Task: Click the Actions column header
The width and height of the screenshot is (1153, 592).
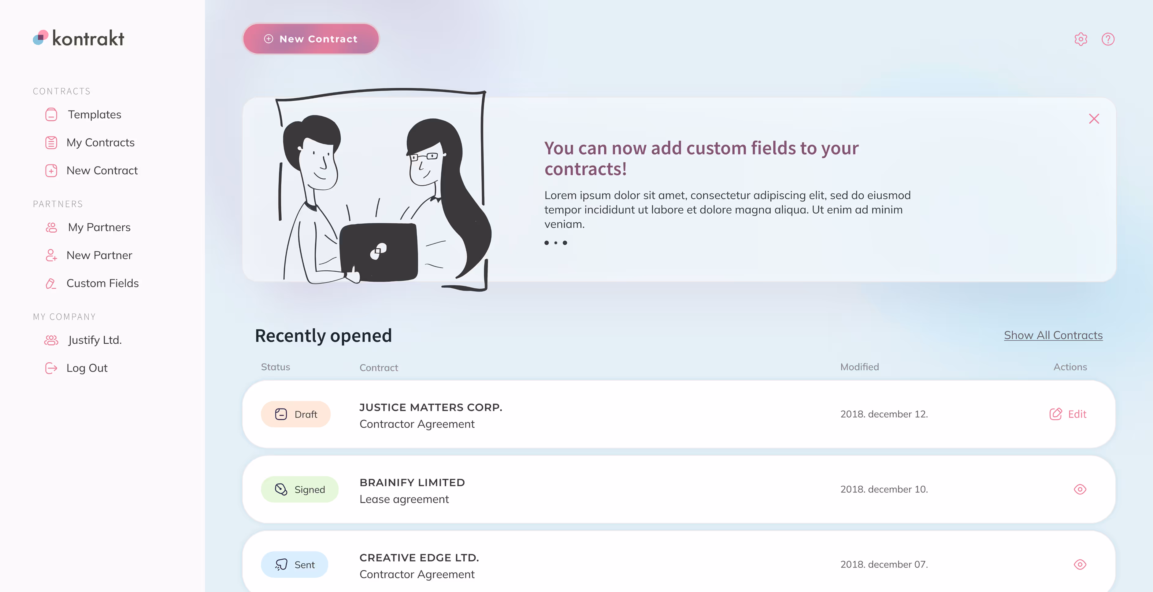Action: [1070, 367]
